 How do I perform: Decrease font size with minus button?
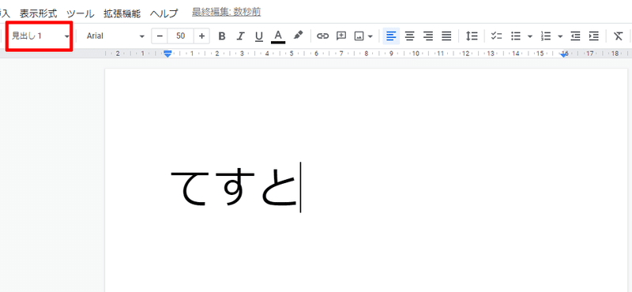(160, 36)
